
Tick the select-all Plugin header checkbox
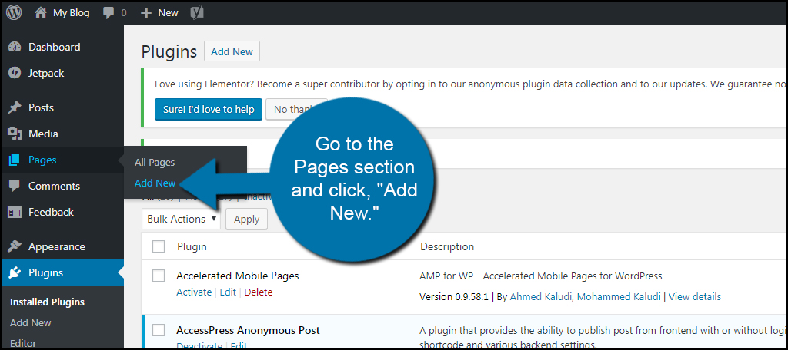tap(159, 246)
